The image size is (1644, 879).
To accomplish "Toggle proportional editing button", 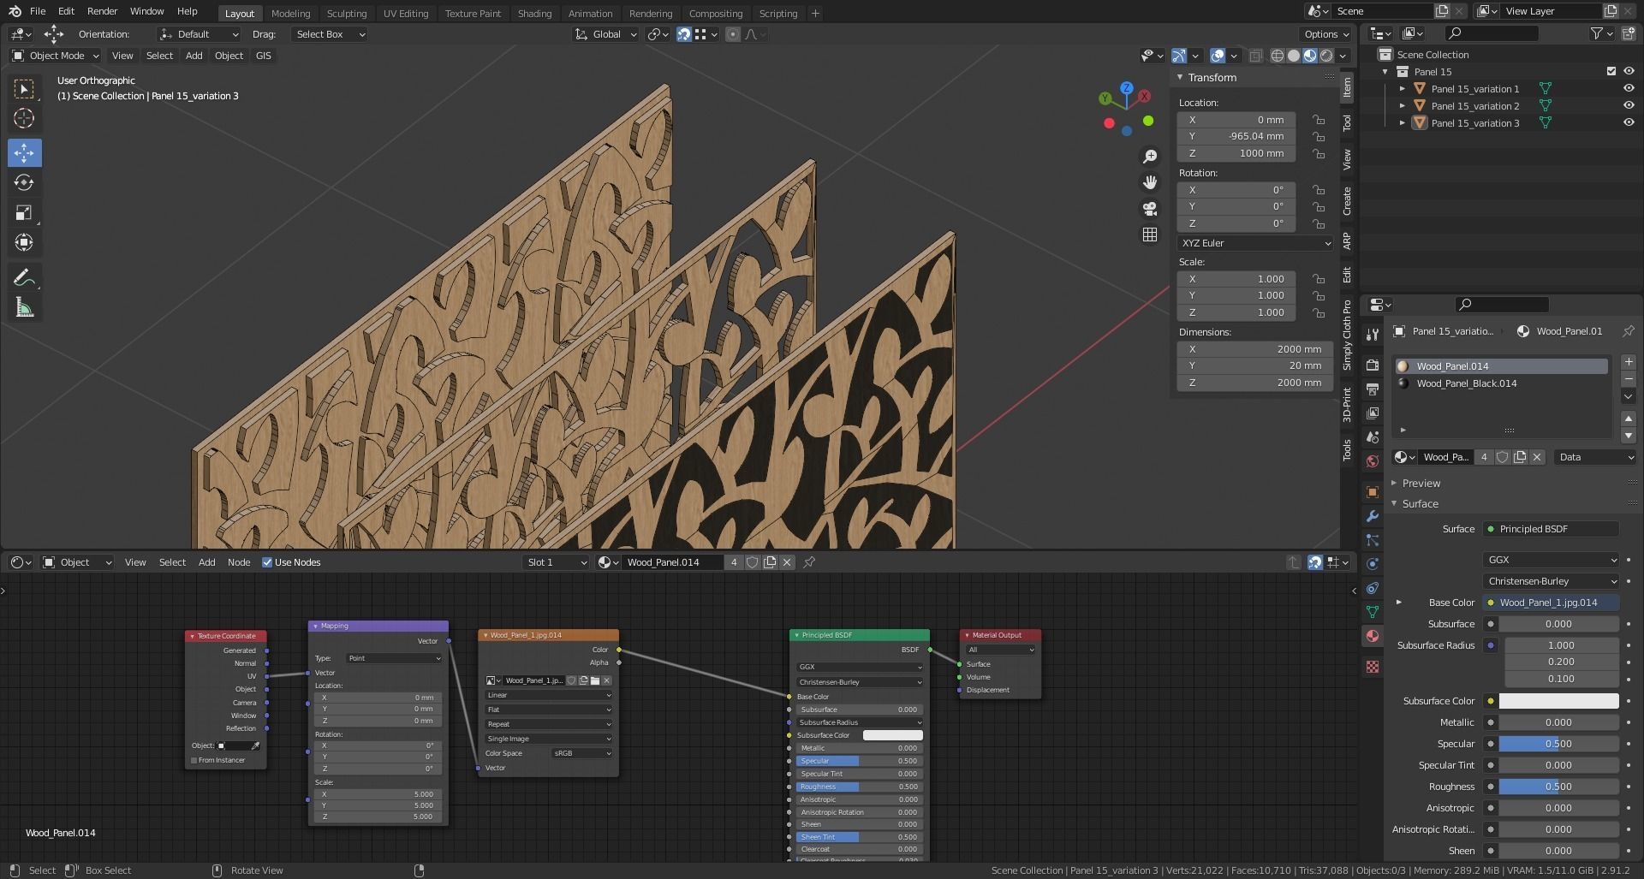I will click(x=732, y=34).
